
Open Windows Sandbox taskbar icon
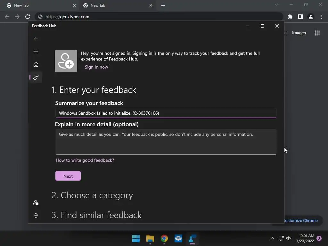click(178, 238)
